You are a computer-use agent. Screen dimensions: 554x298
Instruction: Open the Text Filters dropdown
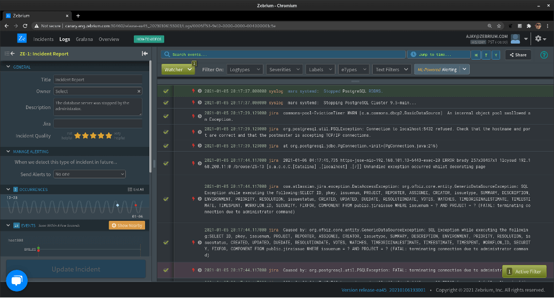(x=392, y=70)
